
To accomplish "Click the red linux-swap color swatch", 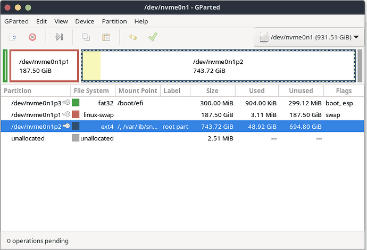I will tap(76, 114).
